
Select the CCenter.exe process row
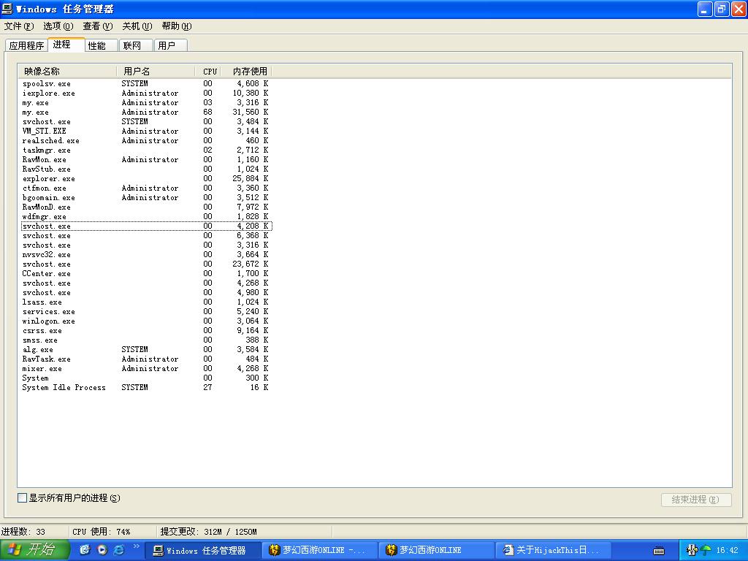click(x=146, y=274)
